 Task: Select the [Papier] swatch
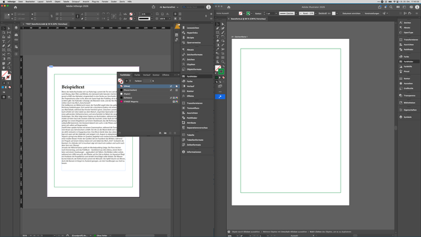point(149,93)
